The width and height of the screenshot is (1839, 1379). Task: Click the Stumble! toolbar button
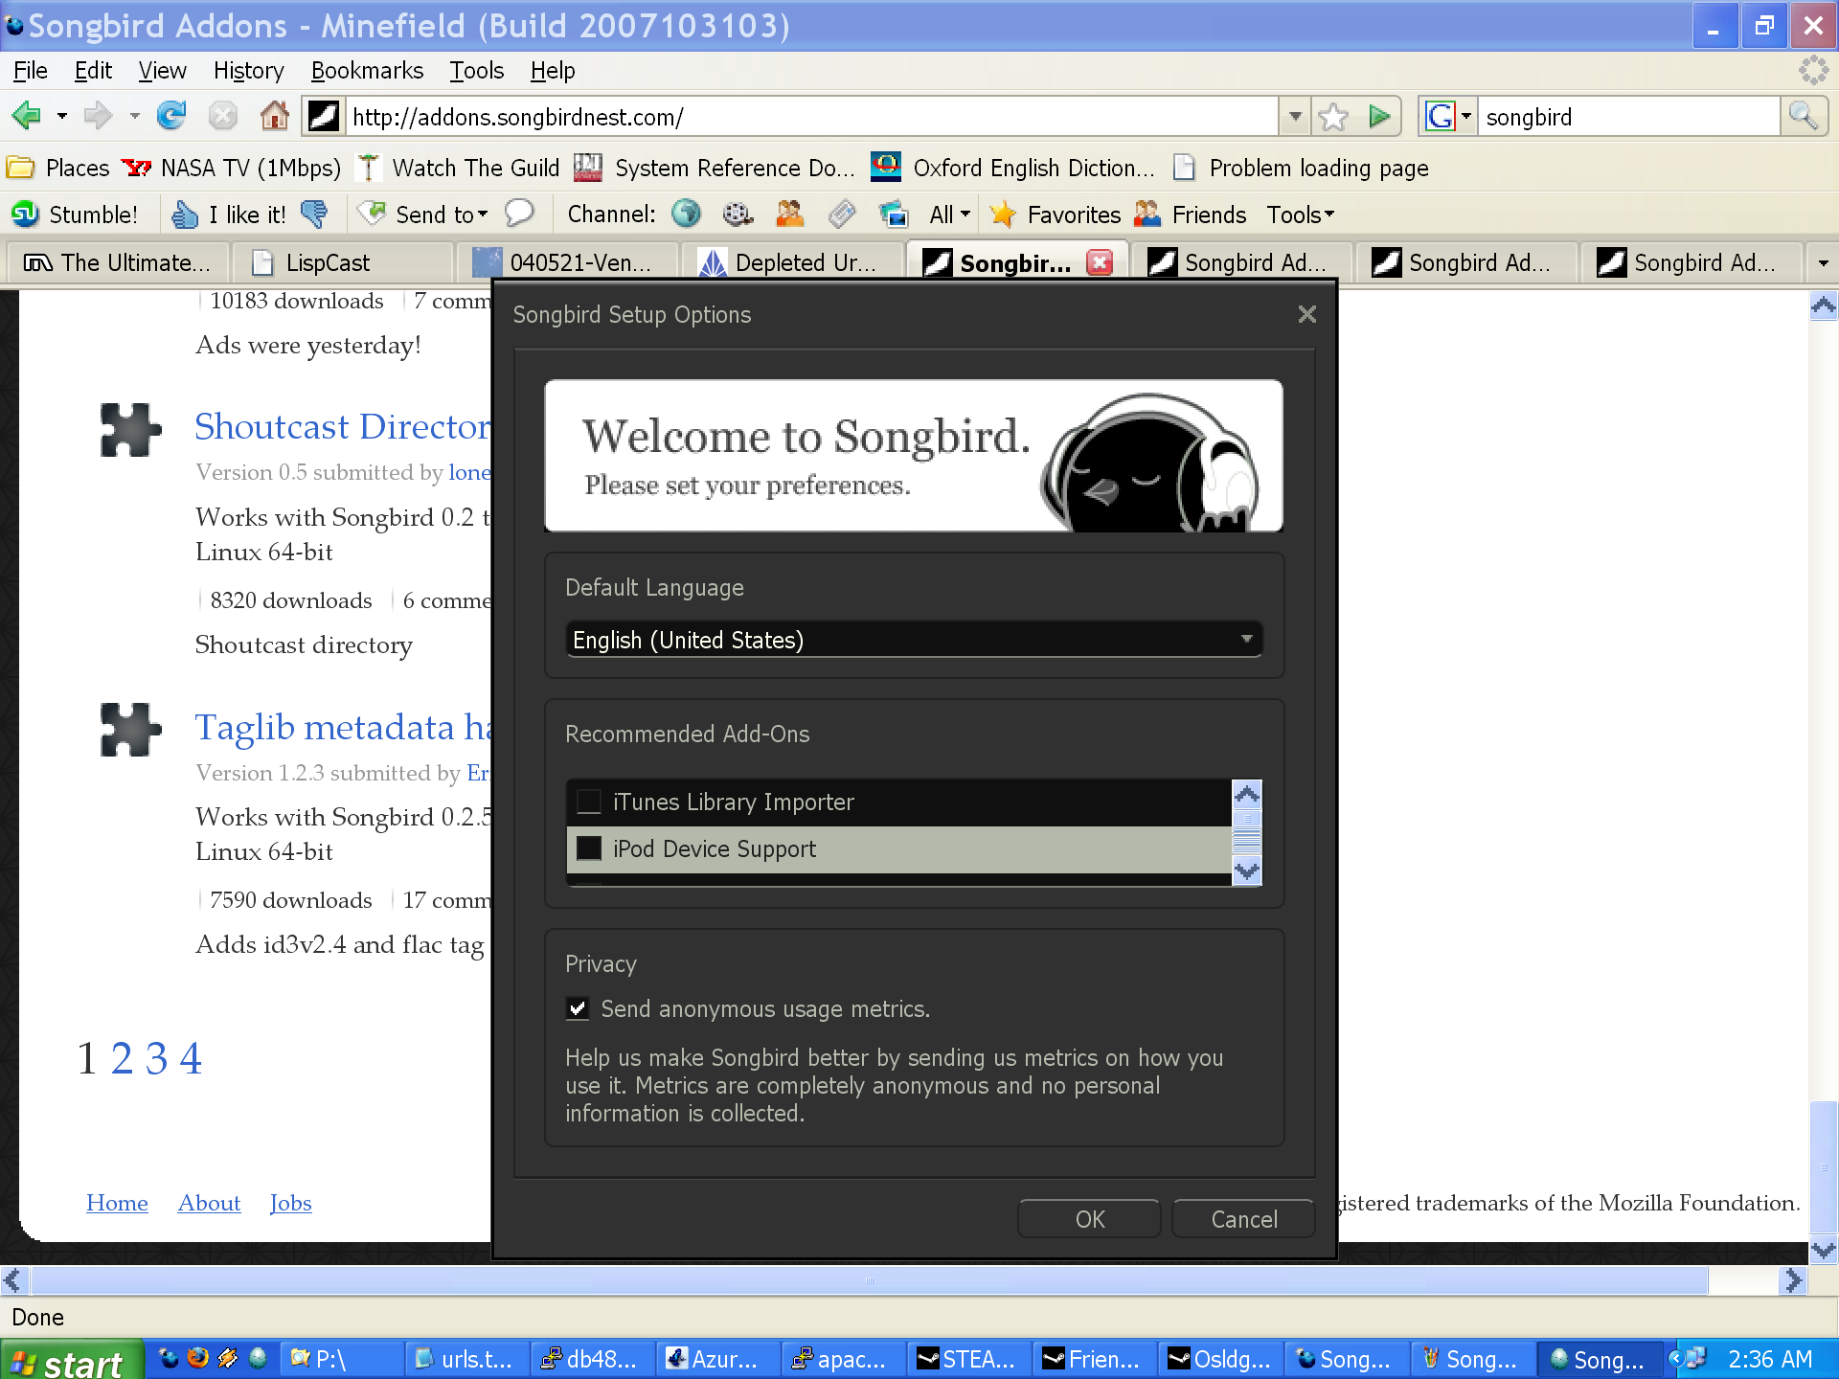point(75,215)
